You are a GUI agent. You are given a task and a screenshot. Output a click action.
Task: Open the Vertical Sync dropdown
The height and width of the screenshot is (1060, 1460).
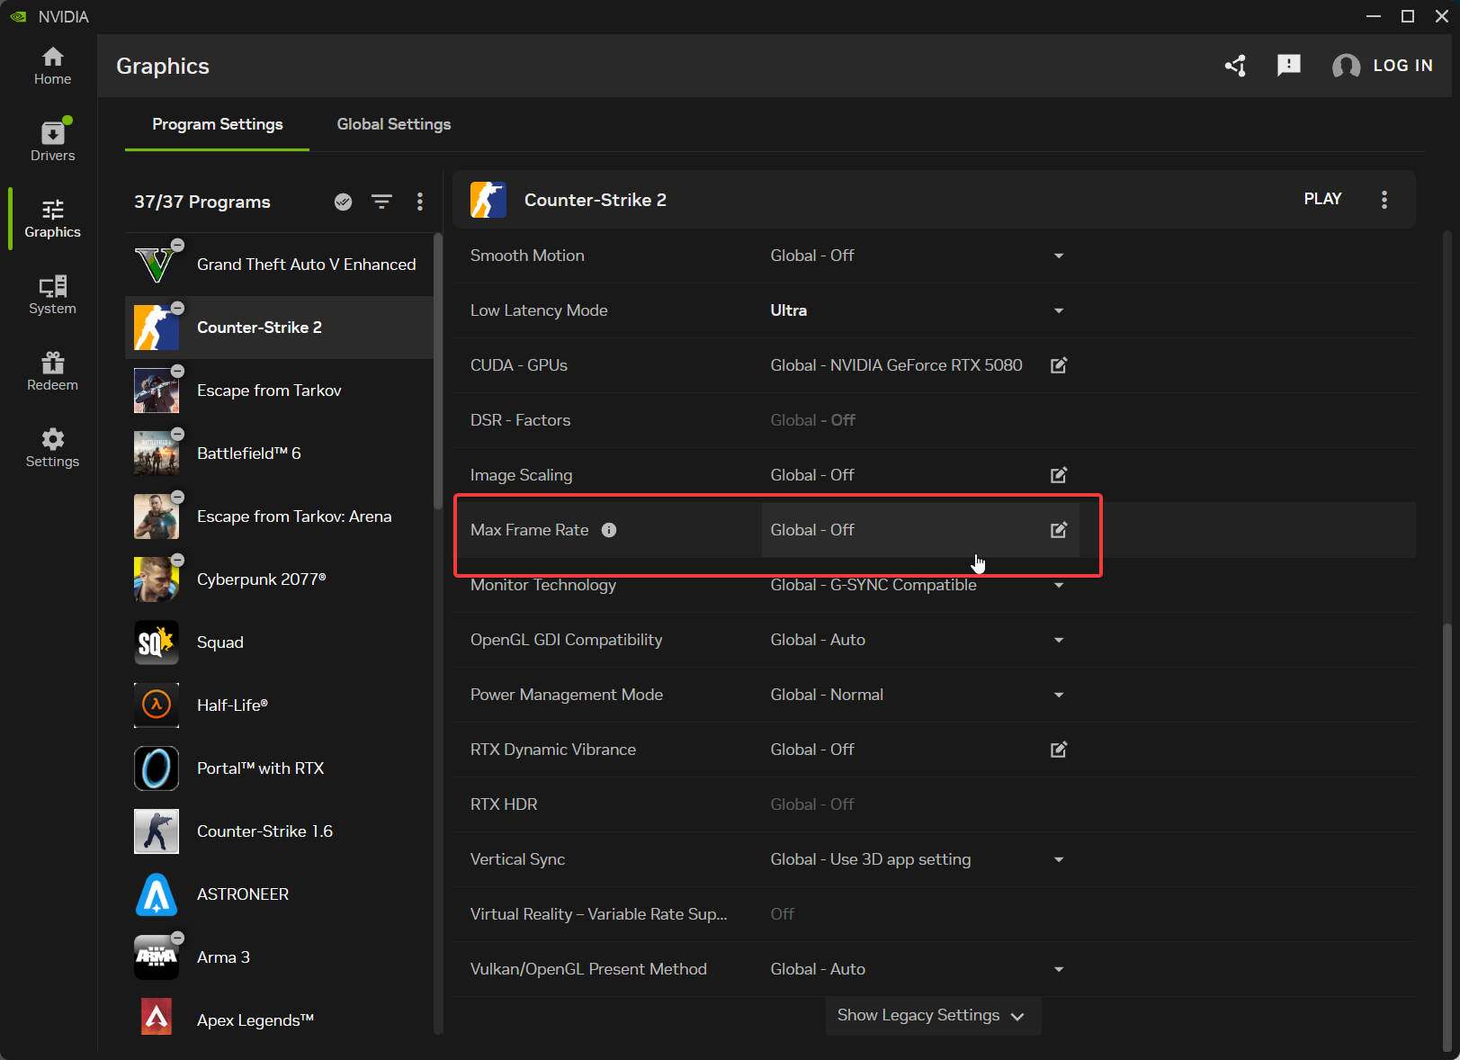tap(1059, 859)
